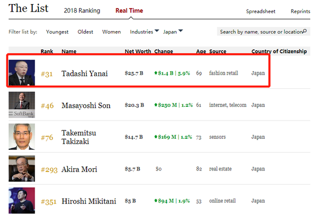Open the Reprints link
The height and width of the screenshot is (214, 316).
300,11
